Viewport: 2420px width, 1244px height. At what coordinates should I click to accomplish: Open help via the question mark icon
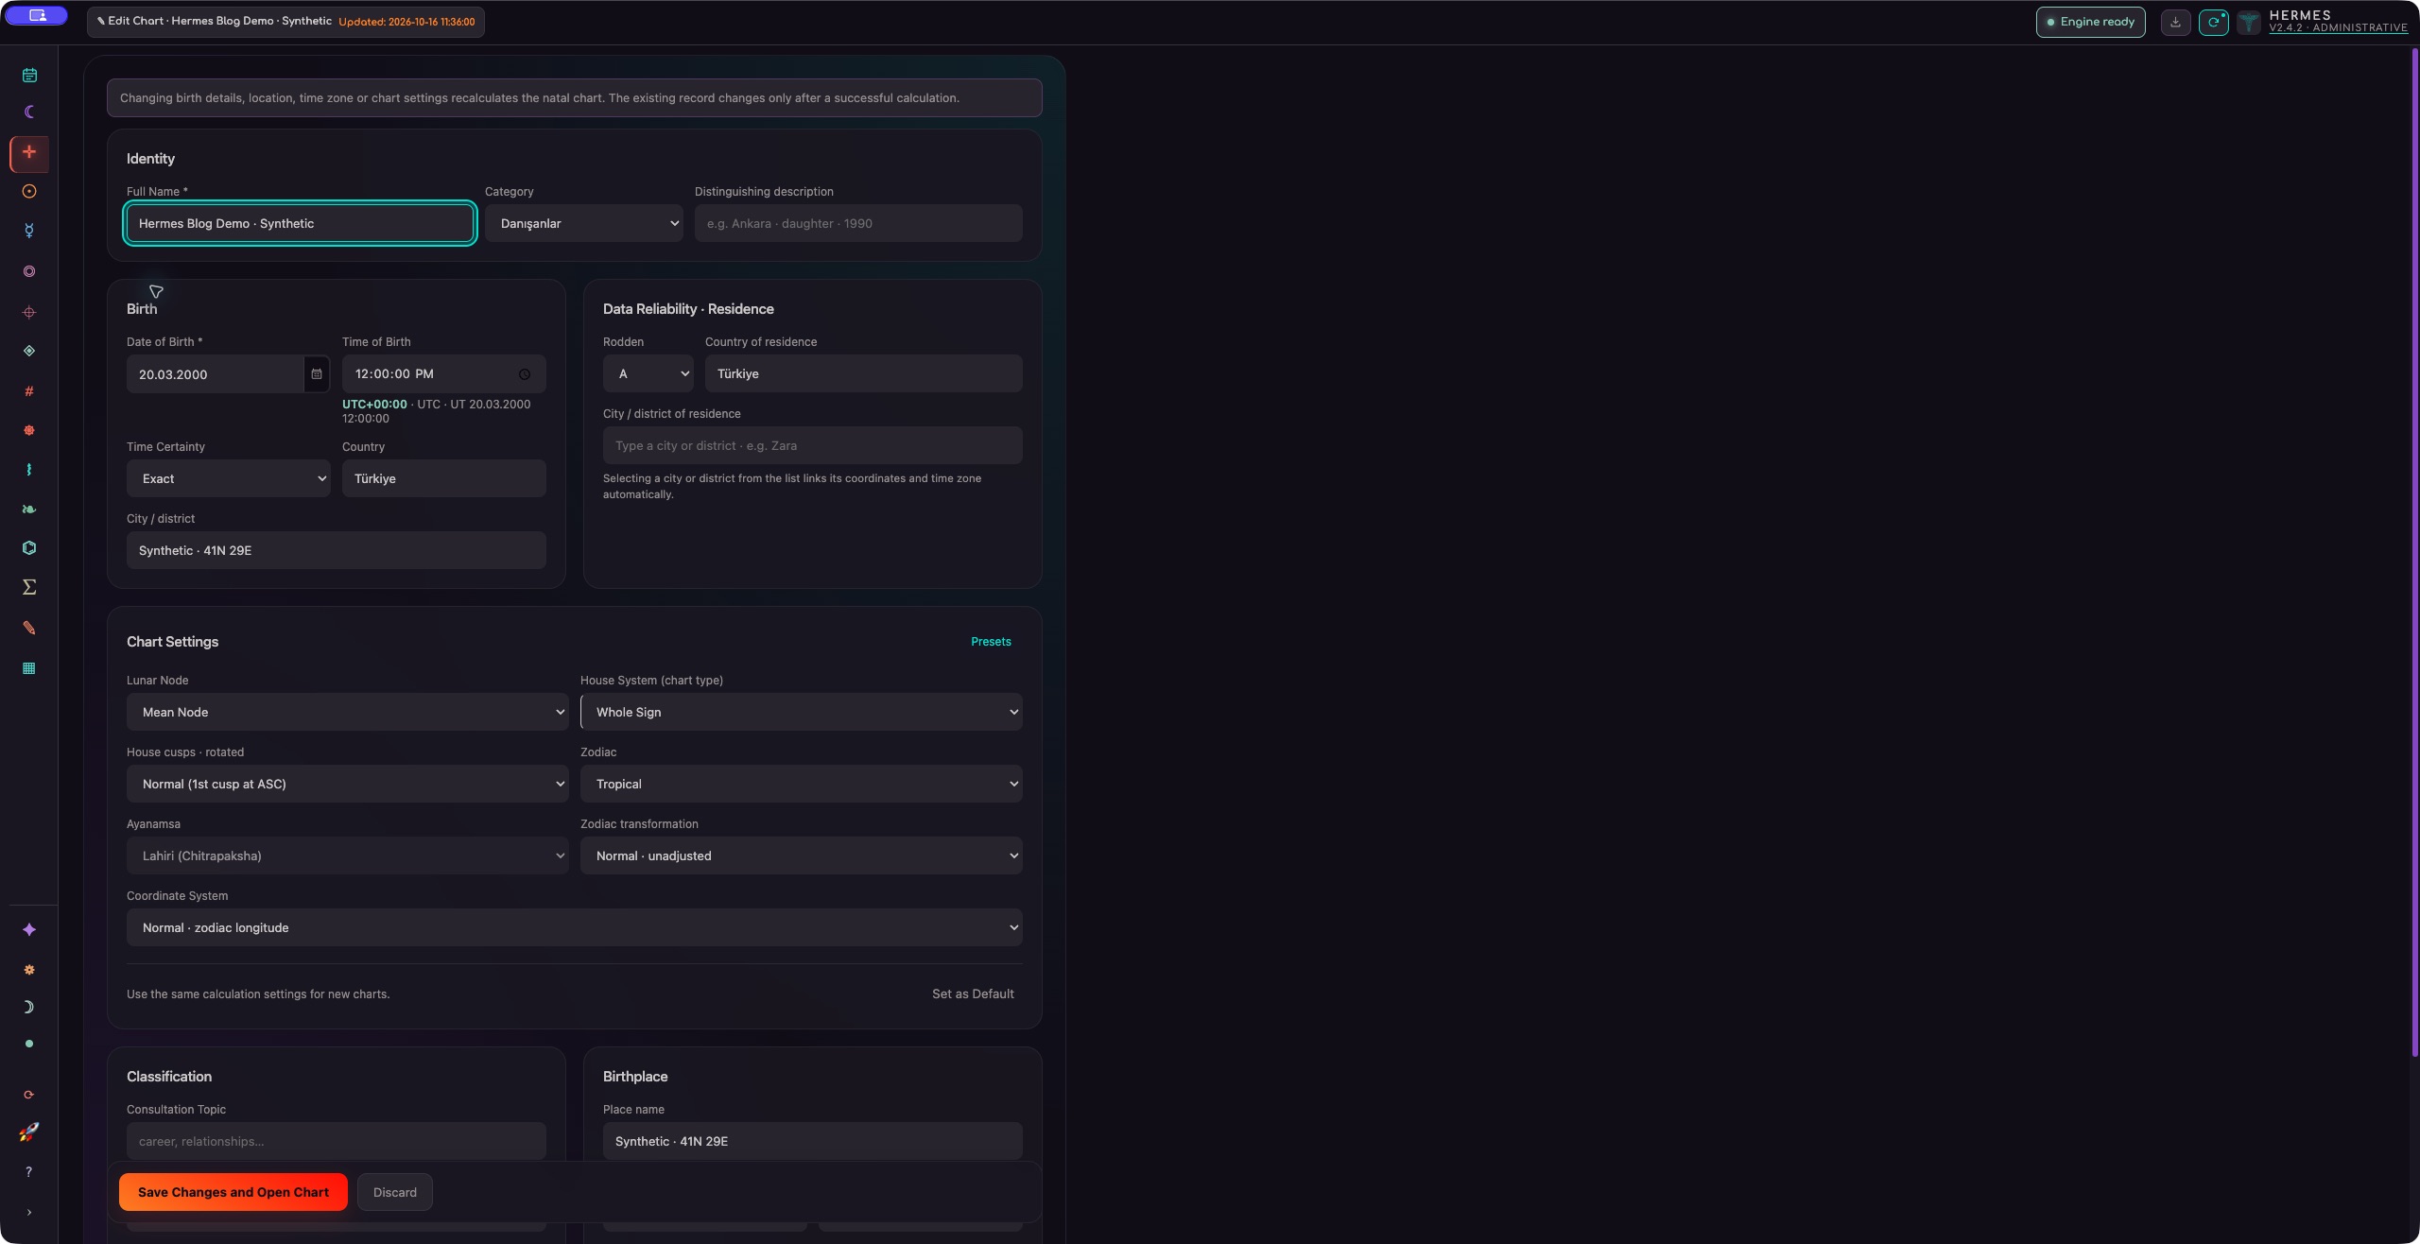29,1172
